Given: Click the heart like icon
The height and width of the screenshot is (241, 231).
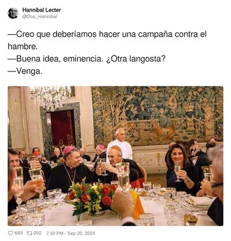Looking at the screenshot, I should pos(10,233).
